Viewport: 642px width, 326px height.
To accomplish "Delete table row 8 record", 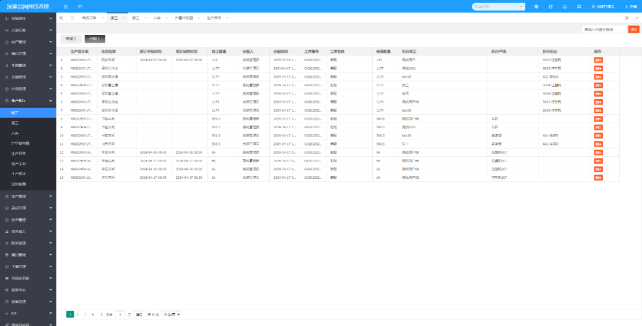I will 598,119.
